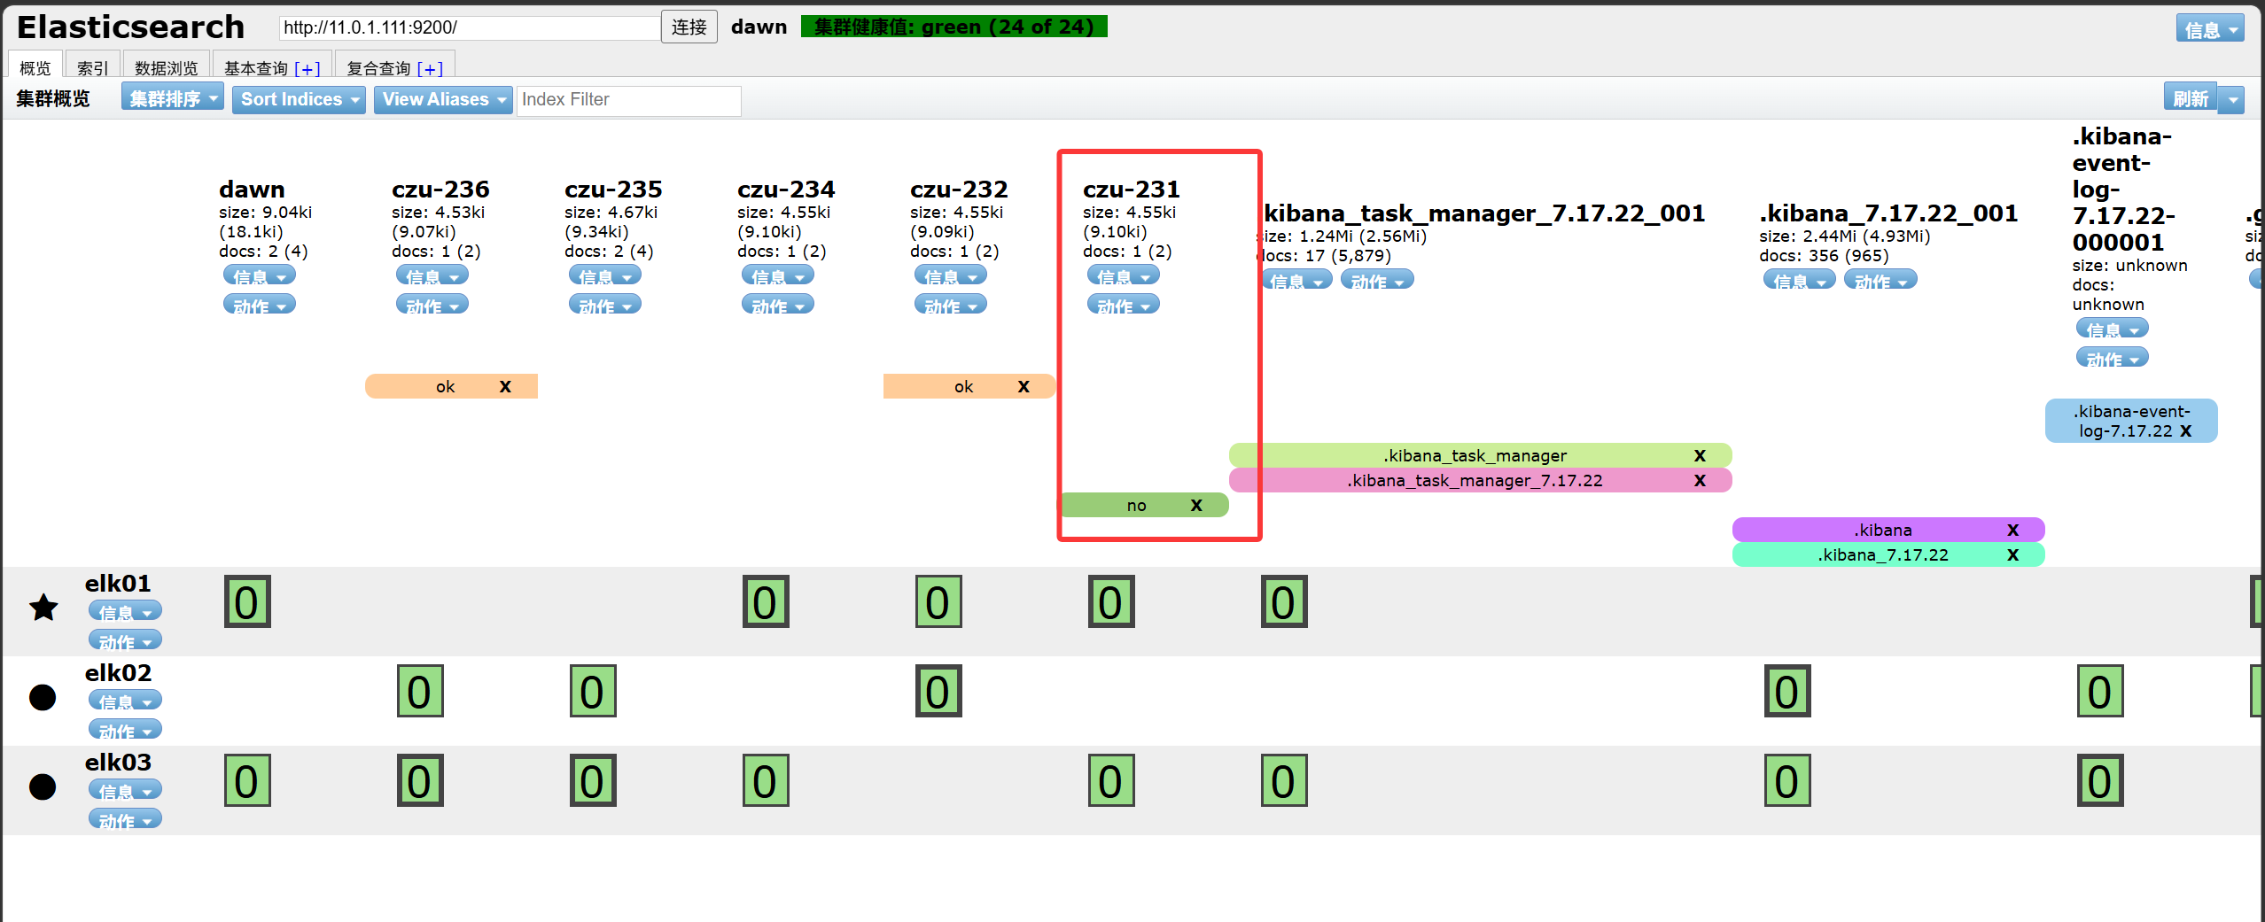The width and height of the screenshot is (2265, 922).
Task: Remove the 'no' alias with its X
Action: 1196,505
